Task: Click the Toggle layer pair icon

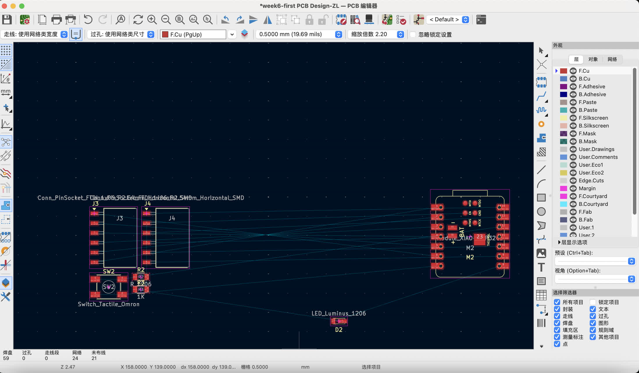Action: [244, 34]
